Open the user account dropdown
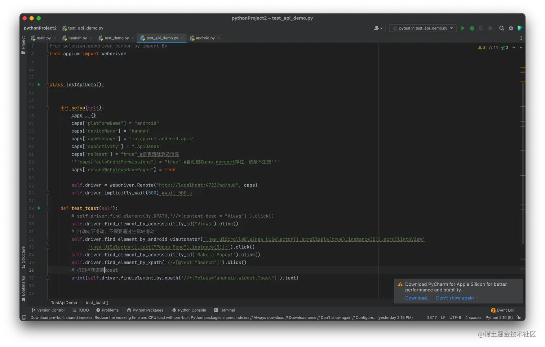 point(378,28)
